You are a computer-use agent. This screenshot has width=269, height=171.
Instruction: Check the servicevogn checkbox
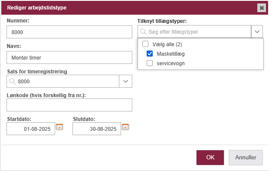tap(150, 63)
